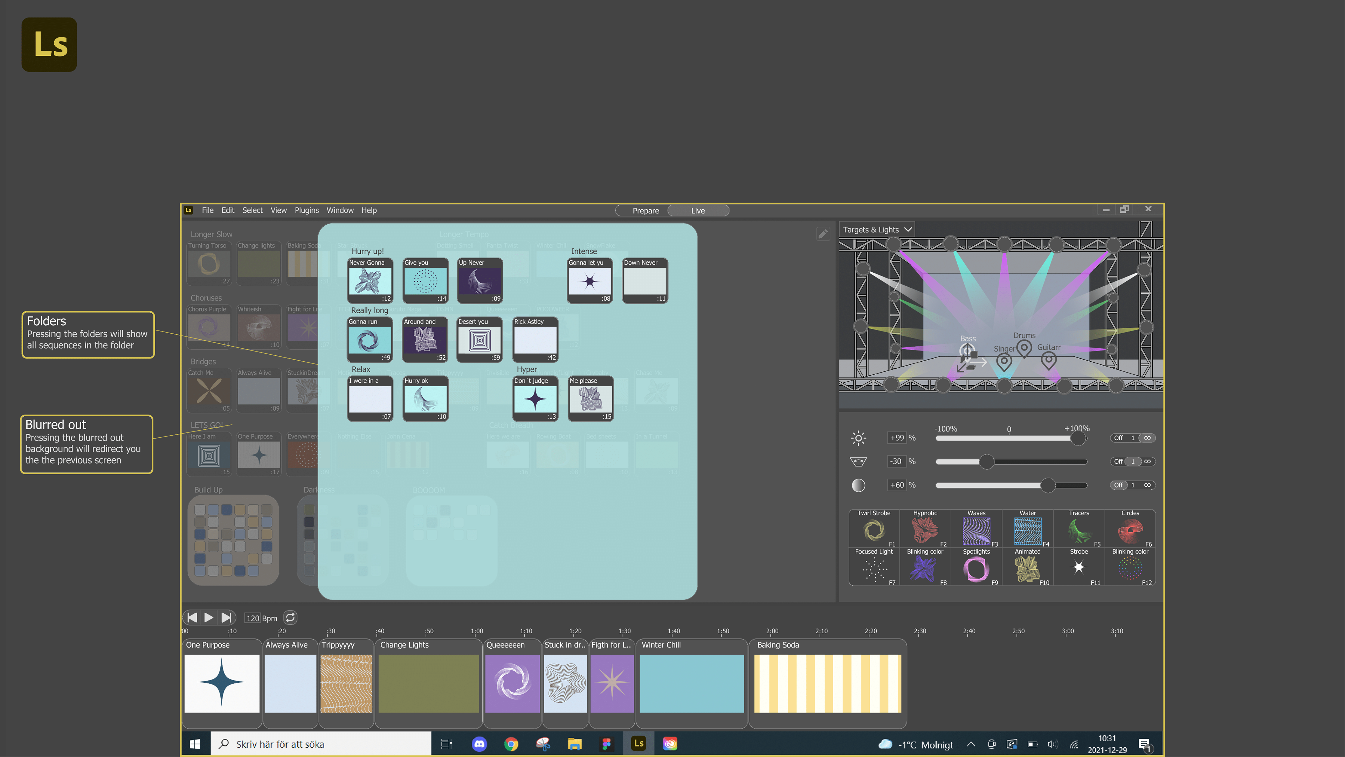Open Discord from the taskbar

479,744
